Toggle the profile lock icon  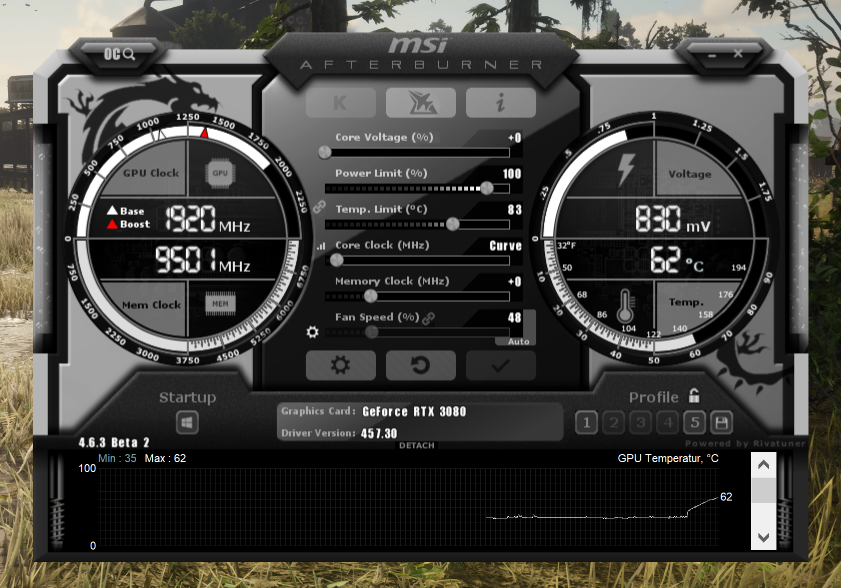pyautogui.click(x=694, y=396)
